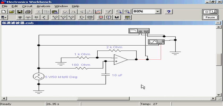Screen dimensions: 223x106
Task: Open the File menu
Action: (x=5, y=6)
